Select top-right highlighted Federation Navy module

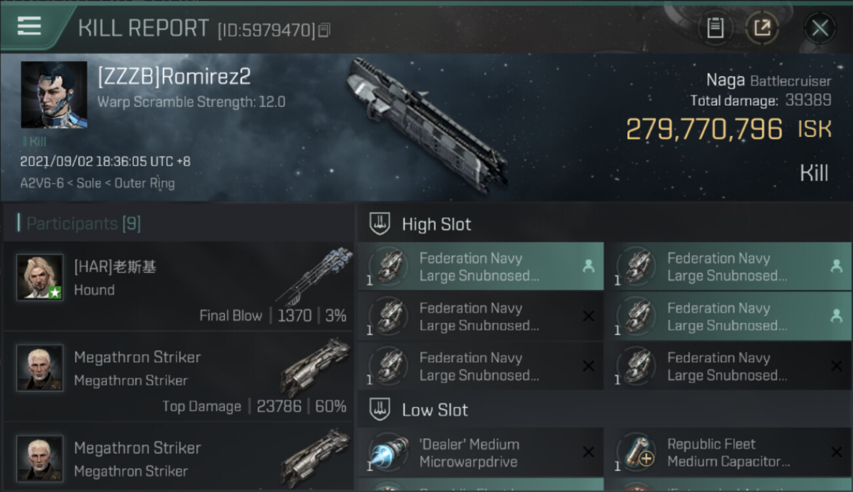[x=728, y=266]
